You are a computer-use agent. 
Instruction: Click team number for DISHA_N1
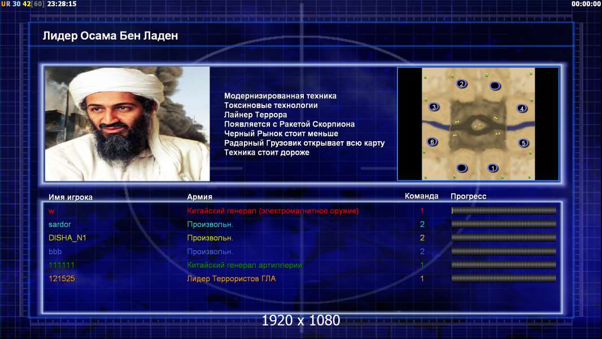coord(422,238)
